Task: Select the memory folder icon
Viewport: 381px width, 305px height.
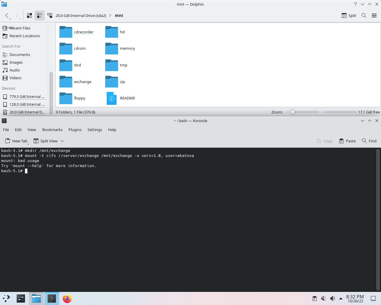Action: [x=112, y=48]
